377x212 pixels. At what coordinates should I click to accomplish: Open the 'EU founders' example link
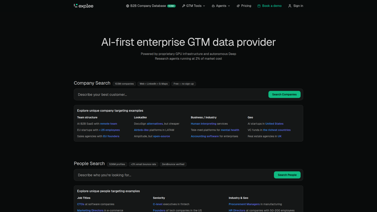[111, 136]
